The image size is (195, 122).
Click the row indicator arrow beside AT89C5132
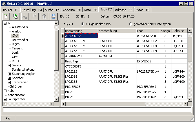pyautogui.click(x=63, y=36)
